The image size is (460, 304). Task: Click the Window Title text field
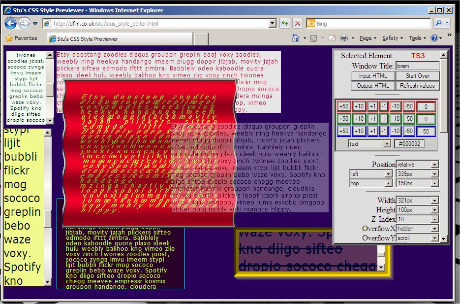point(417,66)
